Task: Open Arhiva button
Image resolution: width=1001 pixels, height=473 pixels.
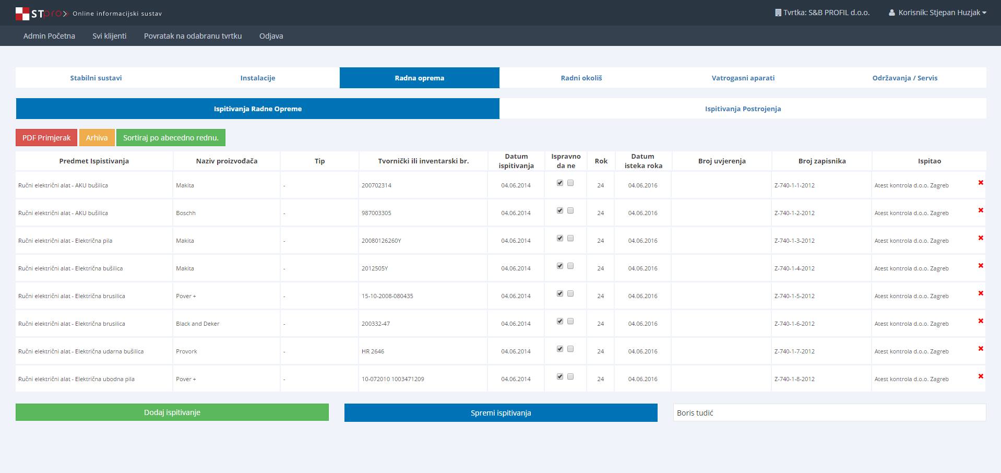Action: click(97, 138)
